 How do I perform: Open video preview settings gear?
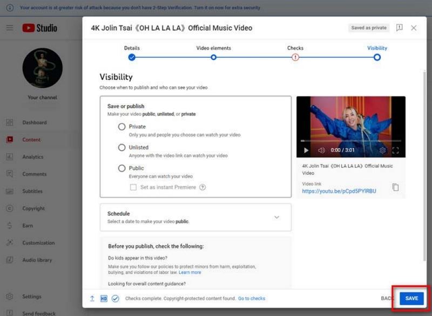(x=382, y=150)
